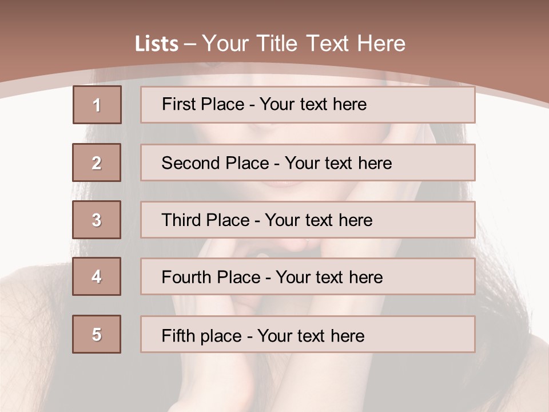Click the dash in the slide title

point(190,44)
